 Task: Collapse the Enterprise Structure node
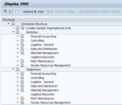8,24
